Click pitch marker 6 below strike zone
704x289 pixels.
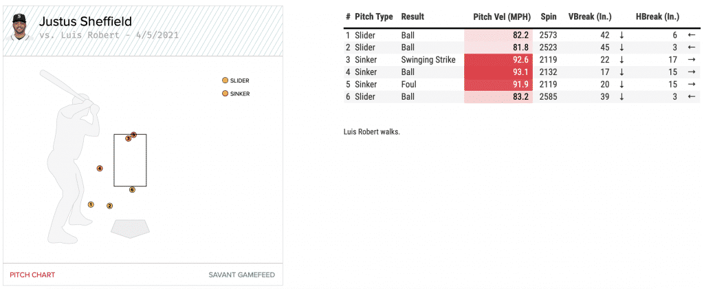pos(132,189)
